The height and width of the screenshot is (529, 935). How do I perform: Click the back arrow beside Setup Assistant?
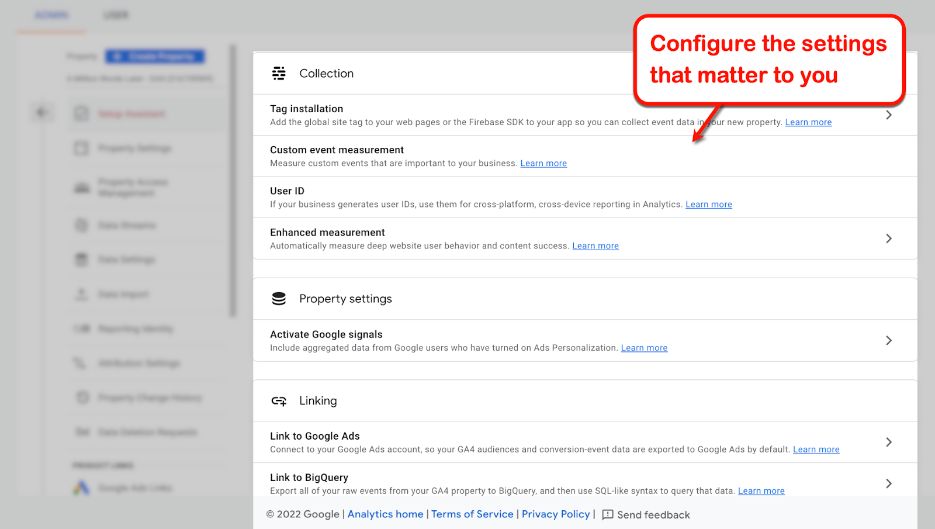[41, 112]
